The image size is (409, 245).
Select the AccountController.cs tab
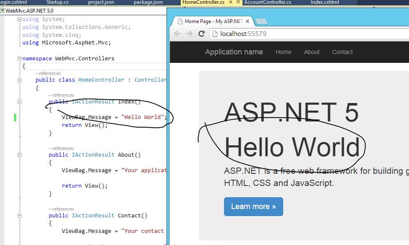click(268, 3)
